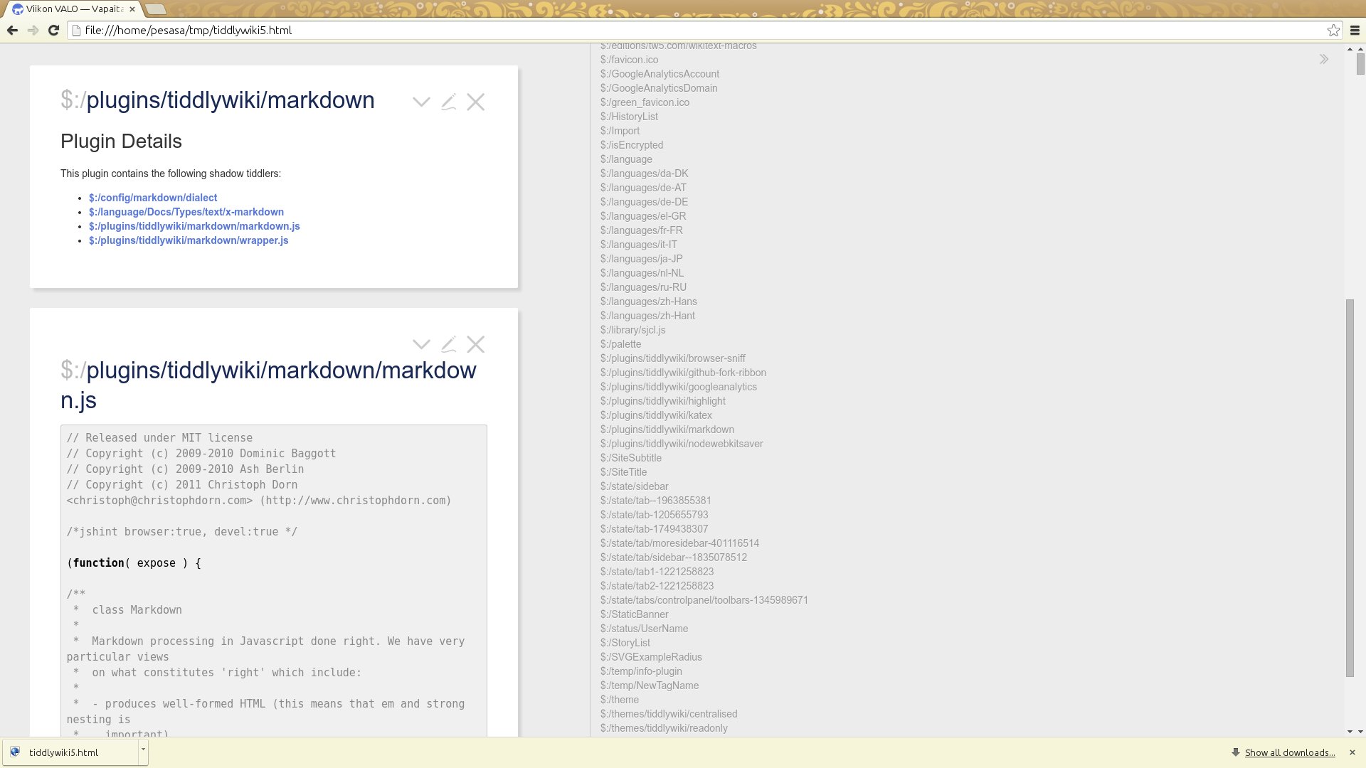
Task: Open $:/StoryList entry
Action: point(625,643)
